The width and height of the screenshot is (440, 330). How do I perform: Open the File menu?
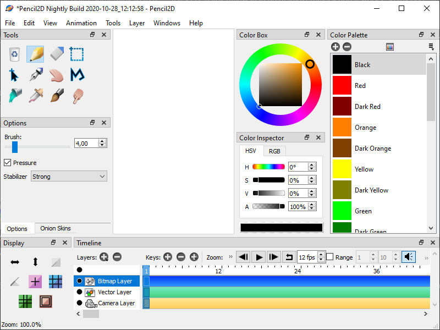point(10,23)
